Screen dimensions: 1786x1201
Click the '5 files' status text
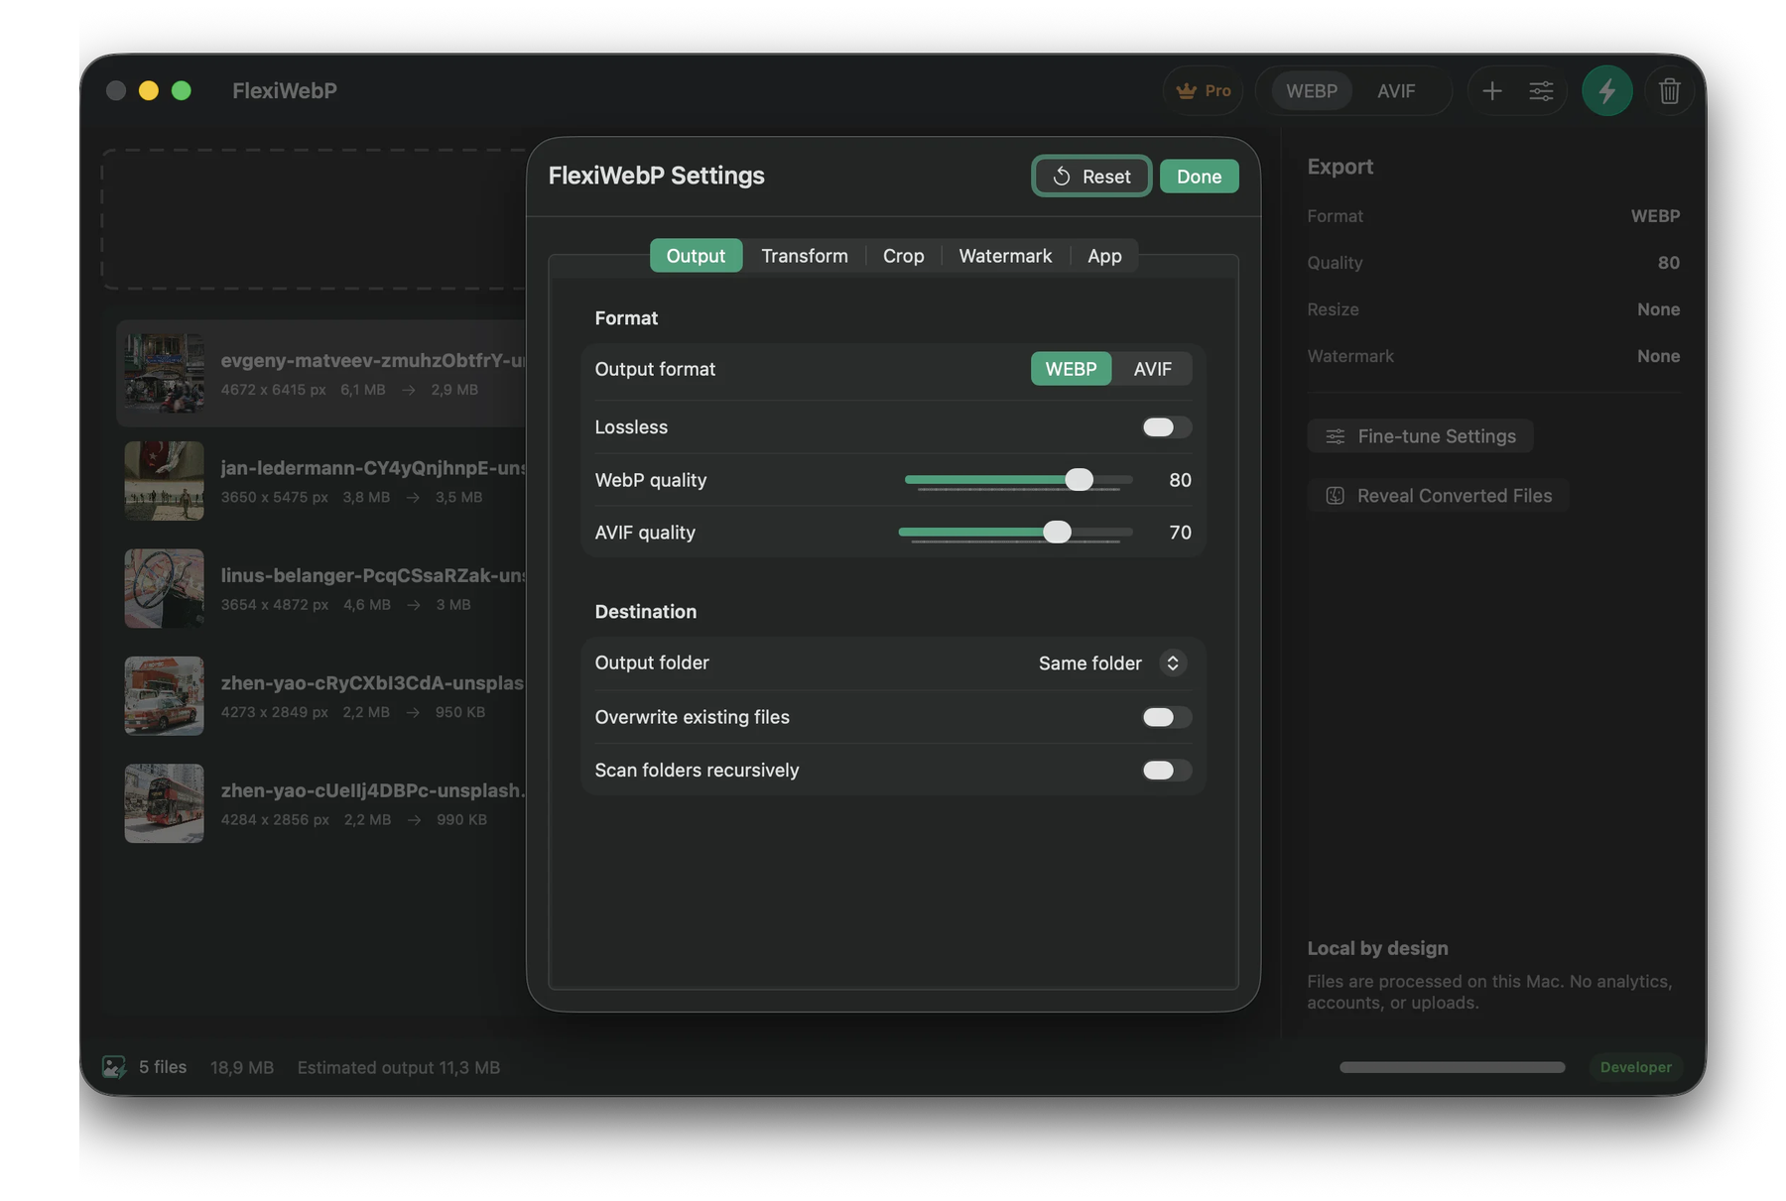pos(163,1067)
